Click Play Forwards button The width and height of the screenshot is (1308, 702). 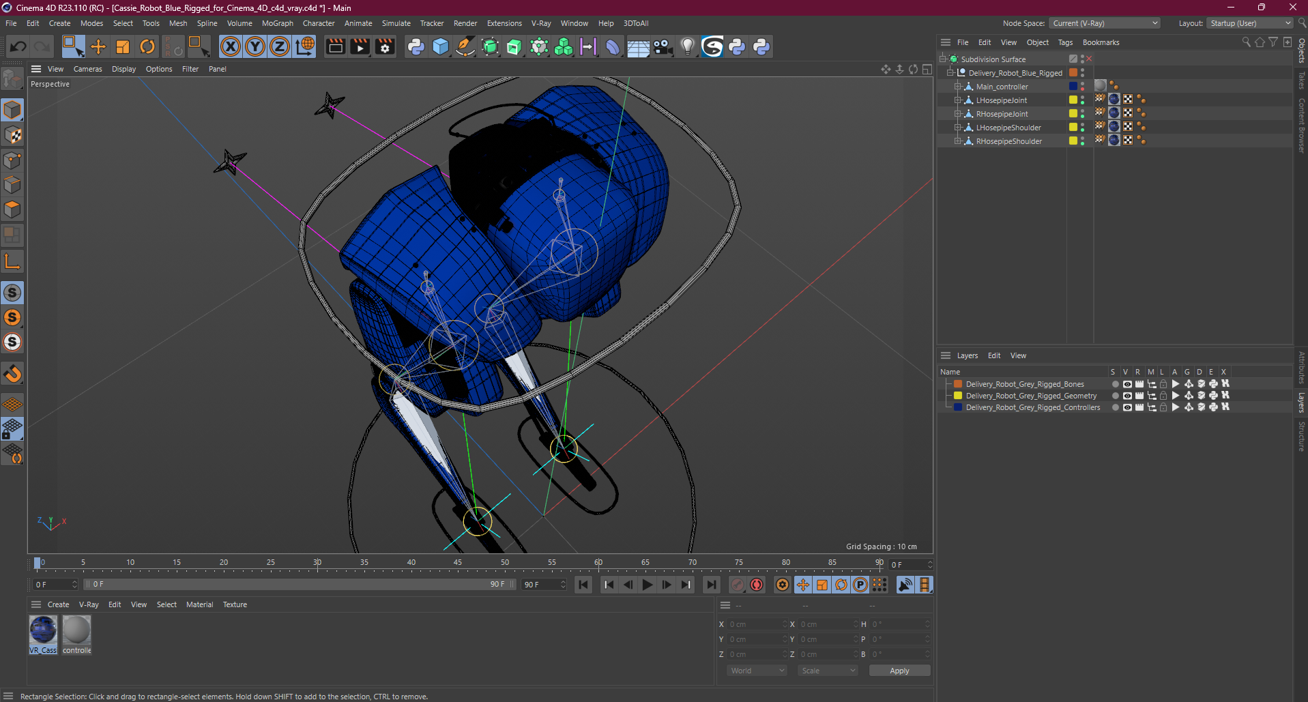tap(647, 585)
